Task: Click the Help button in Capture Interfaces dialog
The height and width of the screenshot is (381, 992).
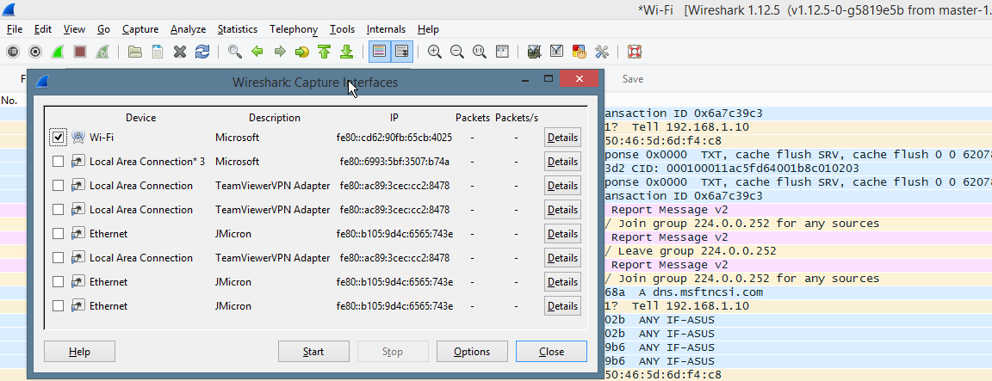Action: click(x=80, y=351)
